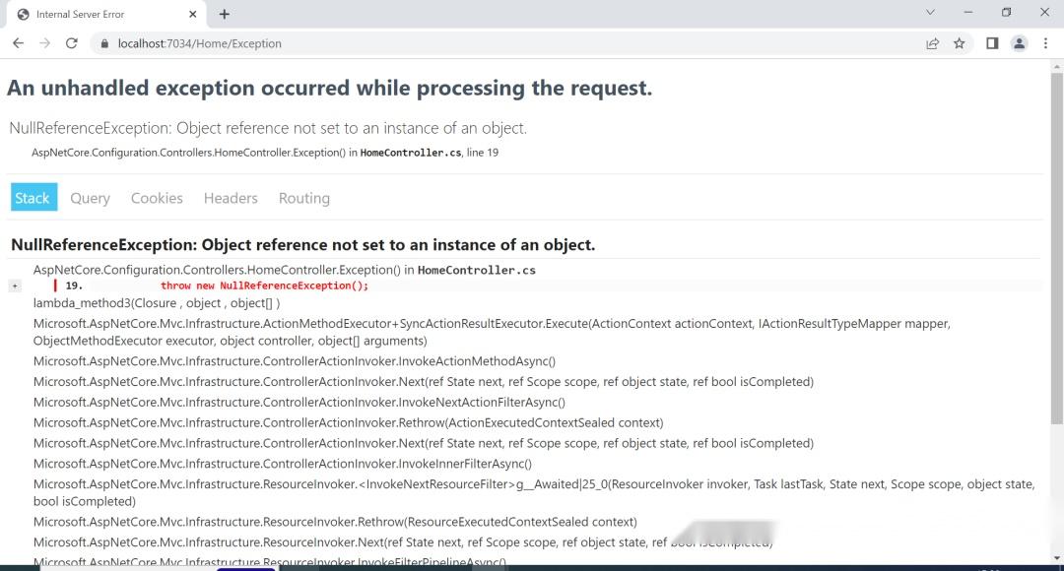Open the browser profile avatar icon
1064x571 pixels.
pyautogui.click(x=1019, y=43)
